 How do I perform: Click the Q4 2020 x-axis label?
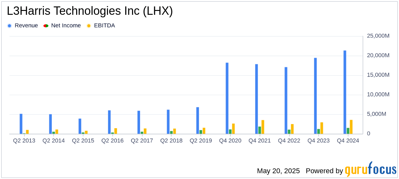pos(230,141)
